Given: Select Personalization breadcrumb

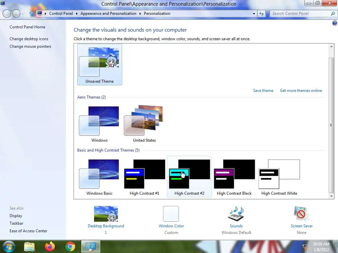Looking at the screenshot, I should [x=157, y=14].
